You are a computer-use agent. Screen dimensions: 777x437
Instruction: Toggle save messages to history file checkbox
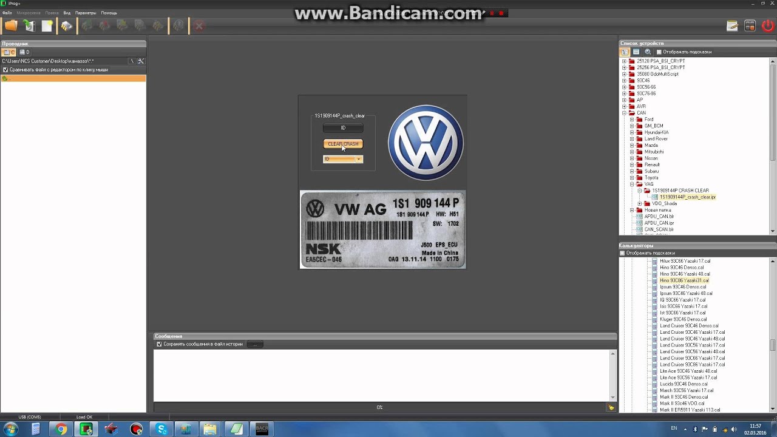coord(159,344)
